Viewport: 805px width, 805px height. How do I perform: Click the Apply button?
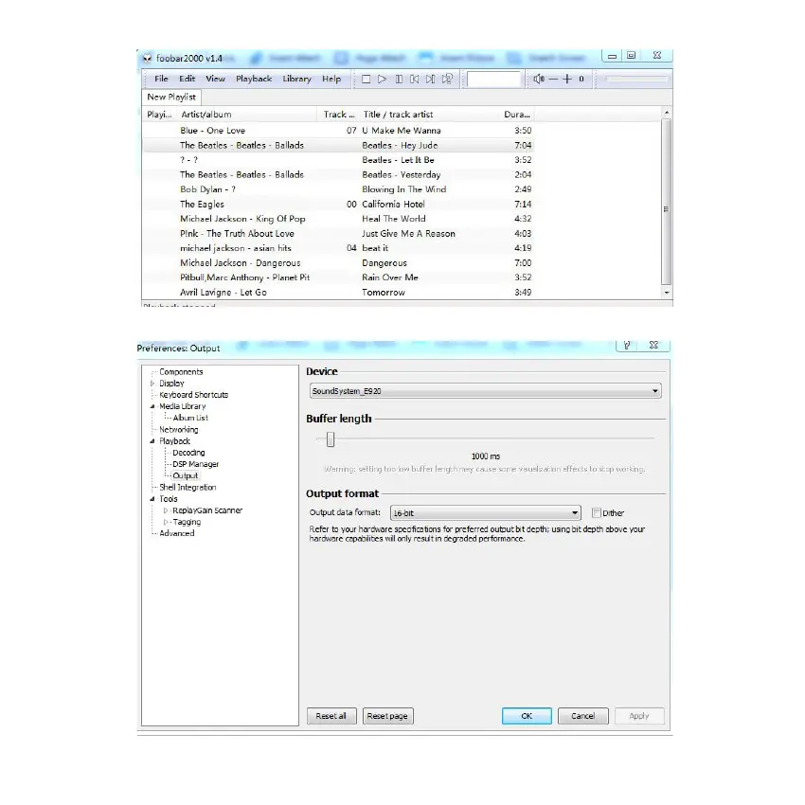638,716
